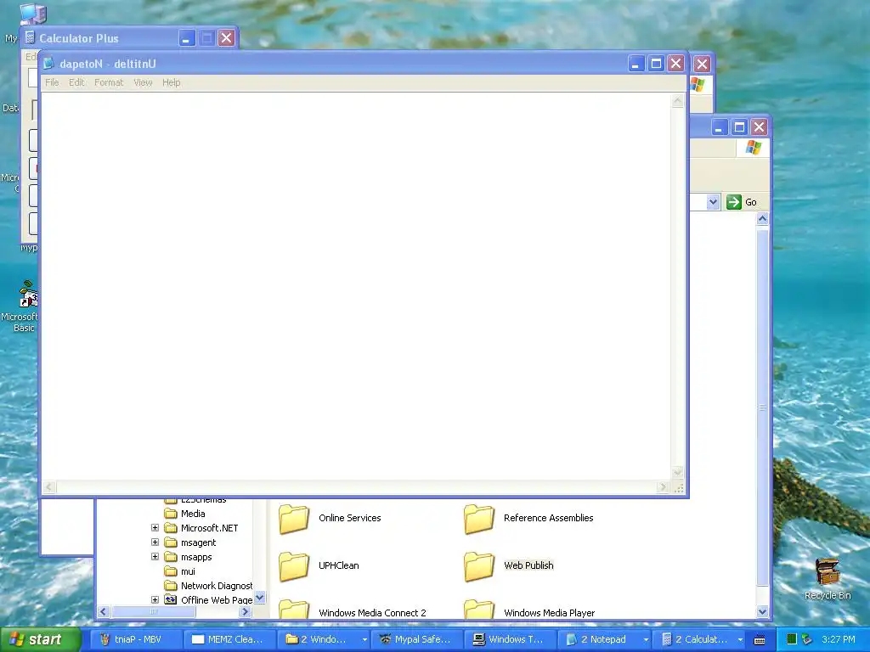870x652 pixels.
Task: Click the Calculator Plus title bar icon
Action: coord(31,37)
